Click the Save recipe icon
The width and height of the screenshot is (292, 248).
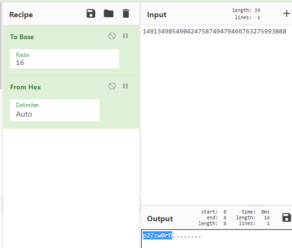tap(91, 14)
